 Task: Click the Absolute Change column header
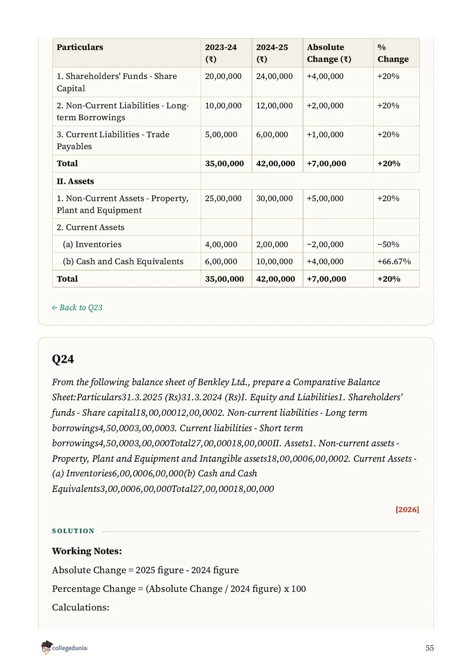pyautogui.click(x=329, y=53)
